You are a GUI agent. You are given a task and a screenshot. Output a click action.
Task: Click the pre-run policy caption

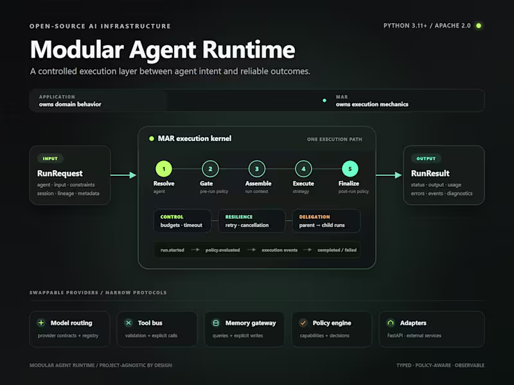click(x=214, y=191)
